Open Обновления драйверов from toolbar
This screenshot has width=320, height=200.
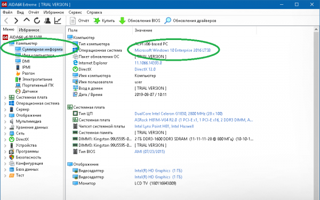(x=190, y=21)
